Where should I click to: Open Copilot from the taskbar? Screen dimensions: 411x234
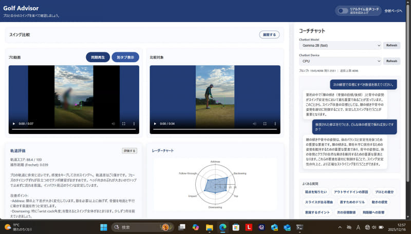(x=196, y=227)
